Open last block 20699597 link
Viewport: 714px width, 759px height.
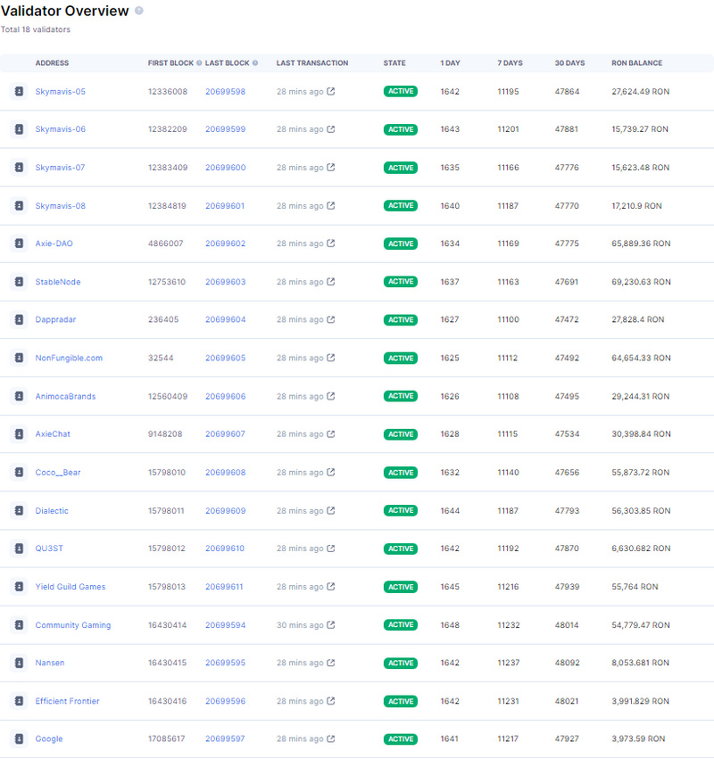(x=225, y=738)
